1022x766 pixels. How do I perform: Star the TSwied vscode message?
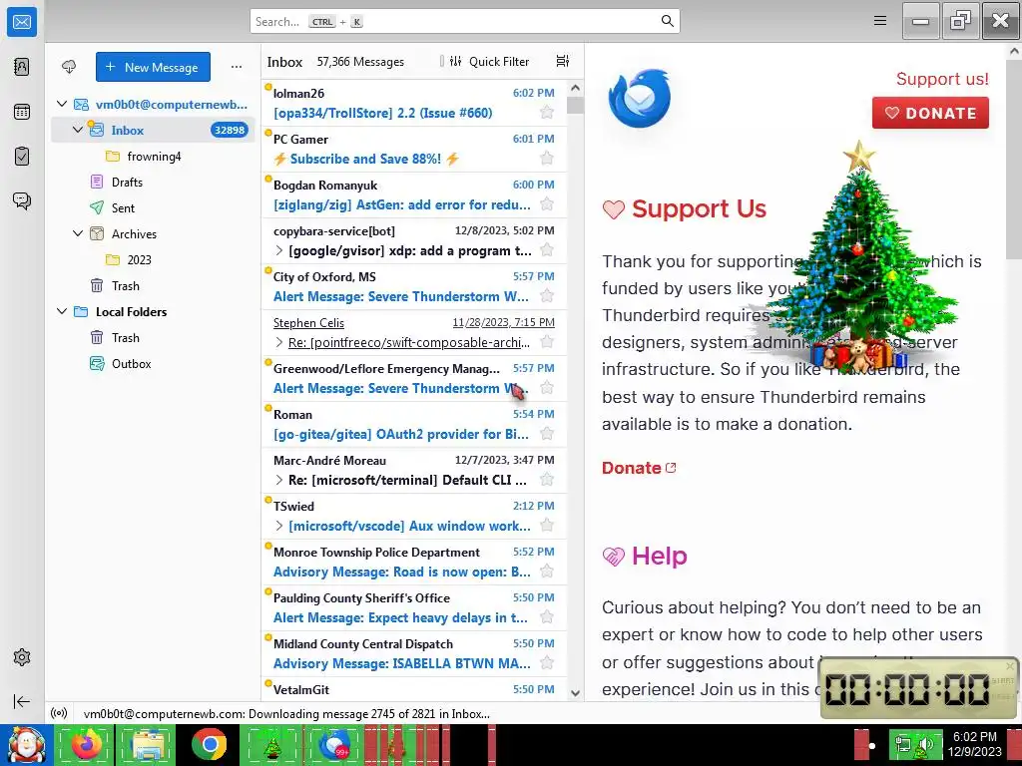547,525
